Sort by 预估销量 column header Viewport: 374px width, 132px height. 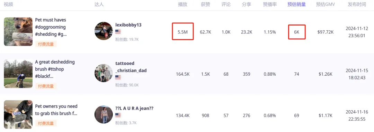click(296, 4)
